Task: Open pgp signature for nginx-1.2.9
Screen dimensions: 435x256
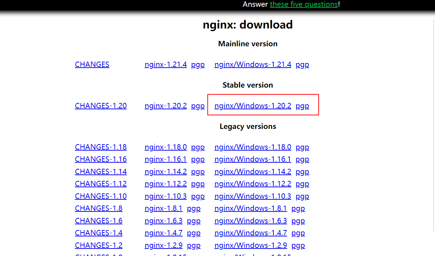Action: tap(194, 246)
